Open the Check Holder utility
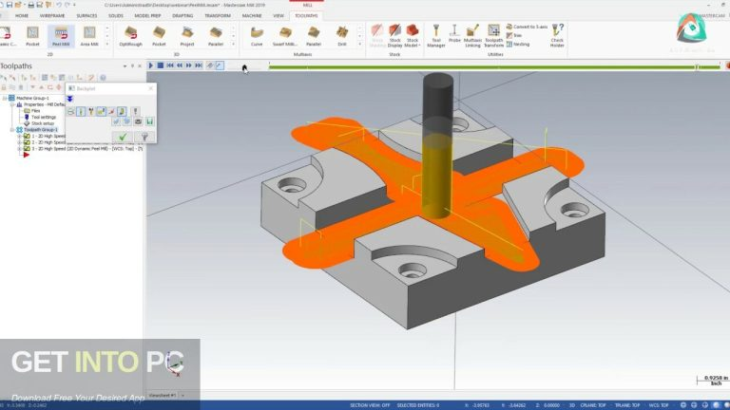This screenshot has width=730, height=410. tap(557, 38)
